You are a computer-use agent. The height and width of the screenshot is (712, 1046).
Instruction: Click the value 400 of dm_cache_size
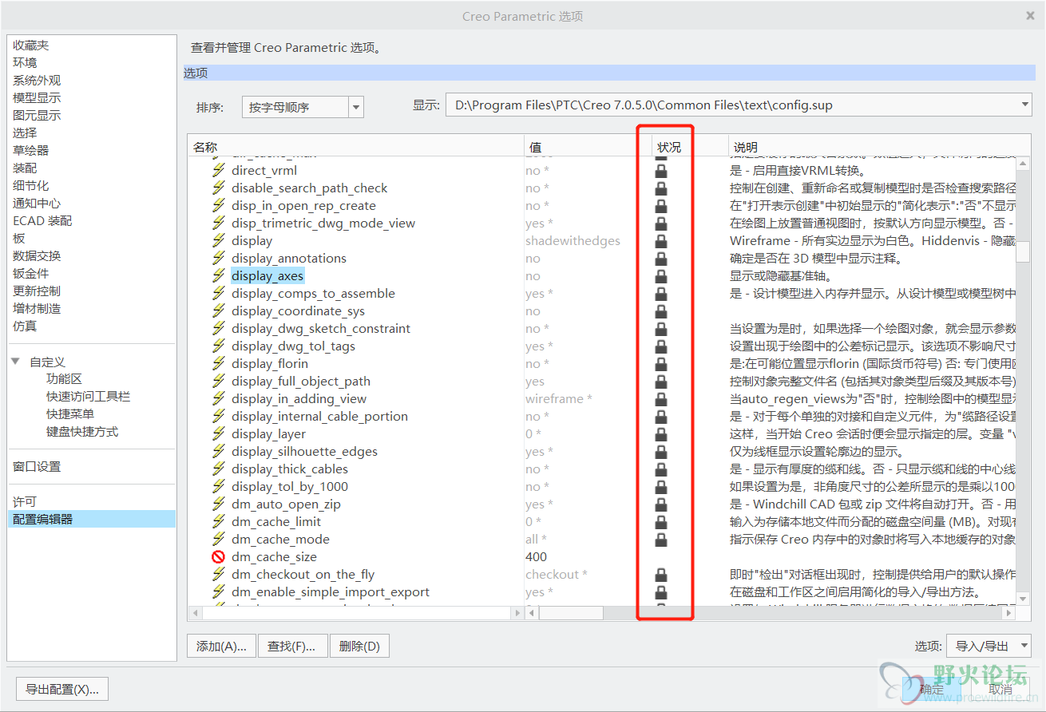(x=536, y=556)
